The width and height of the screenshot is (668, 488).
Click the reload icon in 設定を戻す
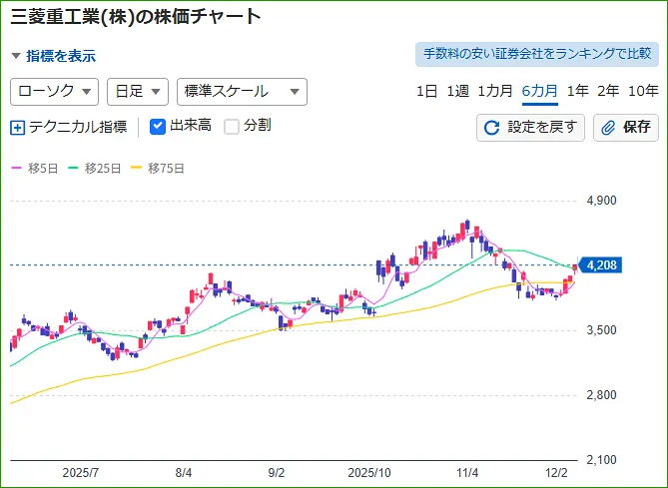491,128
